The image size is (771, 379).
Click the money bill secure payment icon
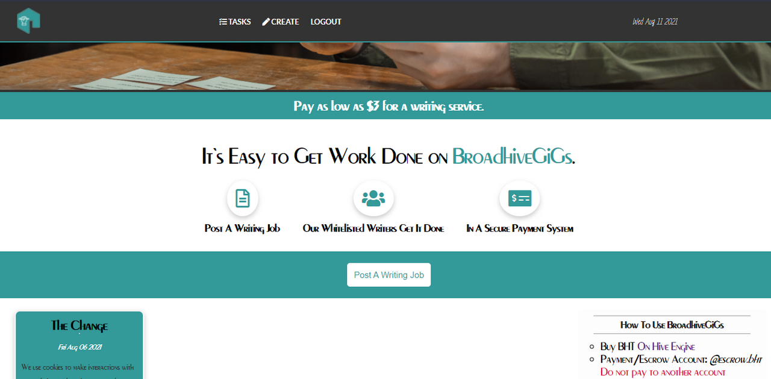pos(520,198)
